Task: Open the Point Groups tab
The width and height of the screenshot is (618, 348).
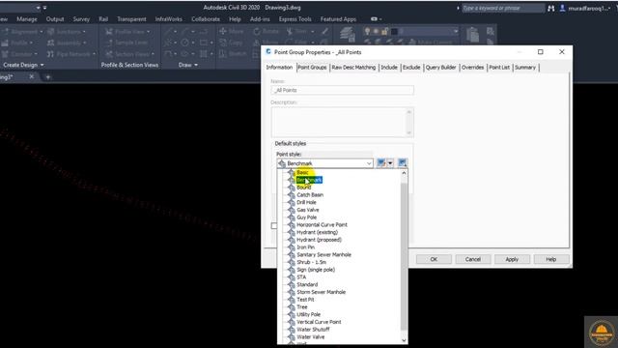Action: point(312,68)
